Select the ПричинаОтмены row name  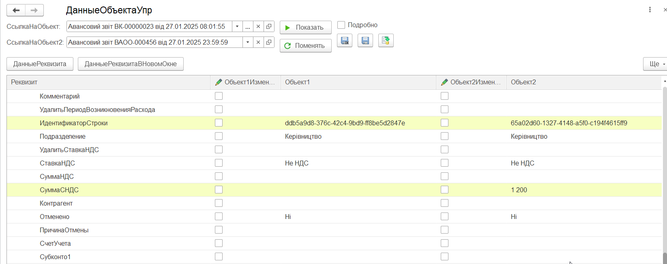(64, 230)
